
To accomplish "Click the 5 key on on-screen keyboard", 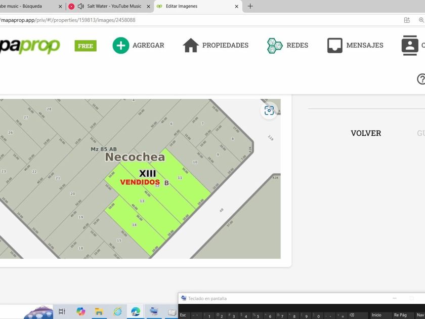I will tap(257, 315).
